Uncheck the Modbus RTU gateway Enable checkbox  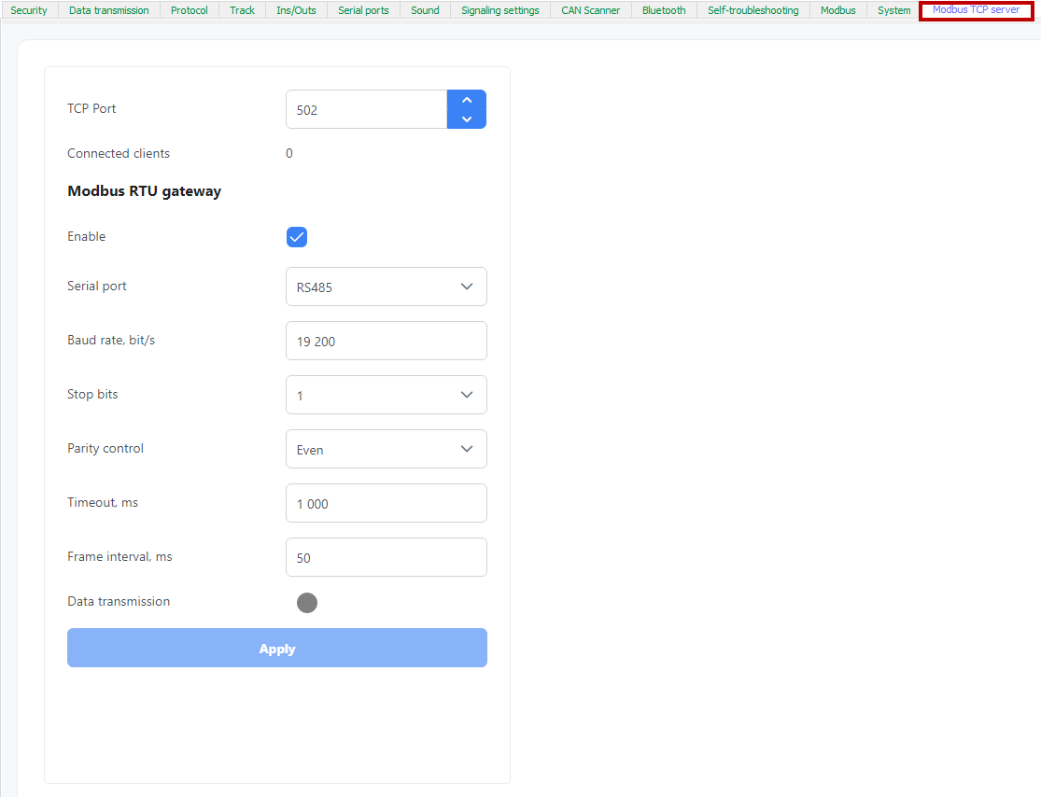[297, 237]
